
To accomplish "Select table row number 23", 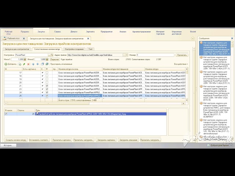I will click(95, 89).
